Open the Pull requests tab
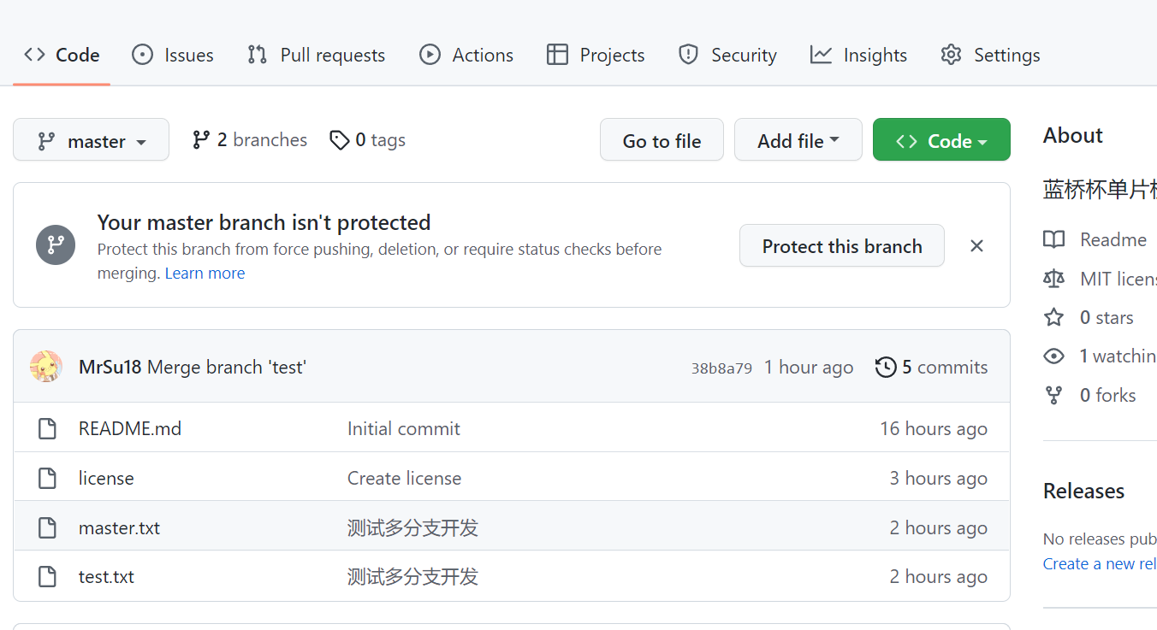Viewport: 1157px width, 630px height. 316,55
